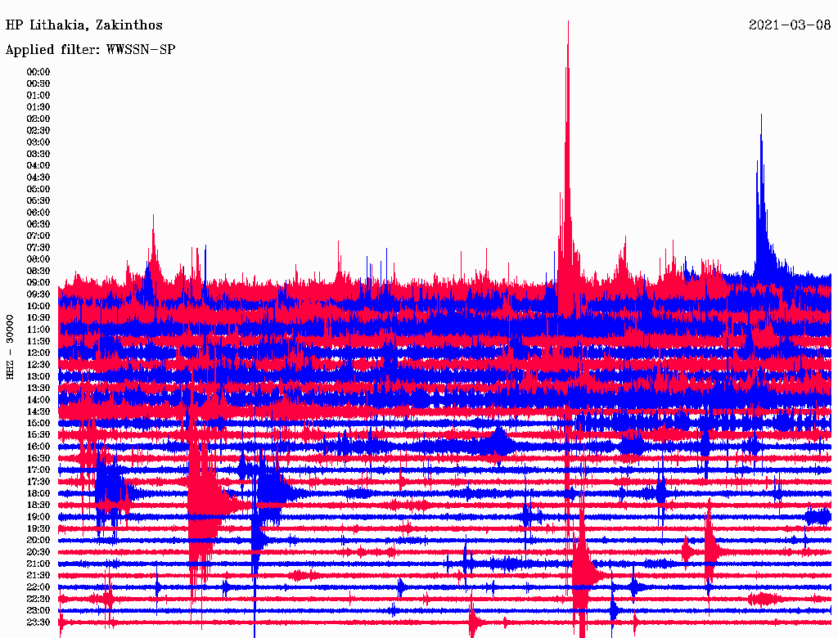The height and width of the screenshot is (638, 838).
Task: Select the 13:30 time label
Action: (x=38, y=389)
